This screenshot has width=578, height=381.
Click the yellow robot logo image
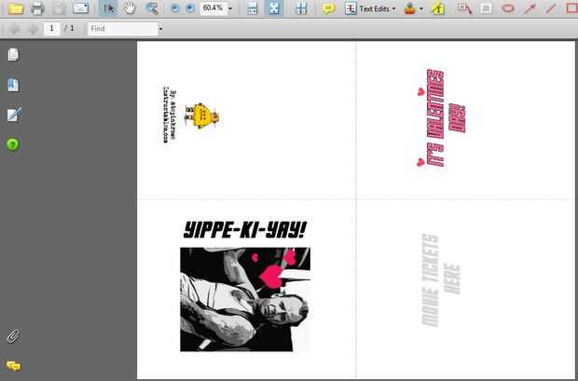202,116
